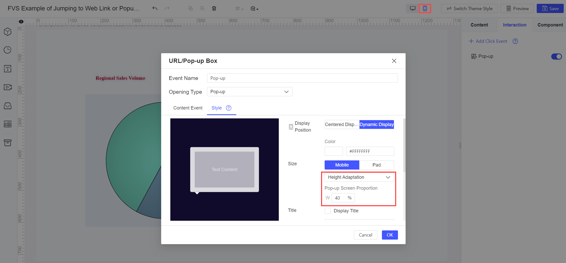Click the undo arrow icon
566x263 pixels.
155,8
